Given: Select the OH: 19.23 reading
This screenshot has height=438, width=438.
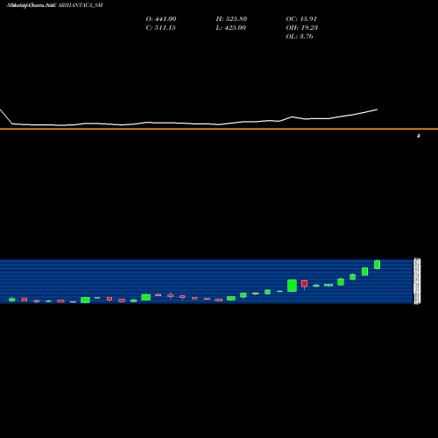Looking at the screenshot, I should pos(302,28).
